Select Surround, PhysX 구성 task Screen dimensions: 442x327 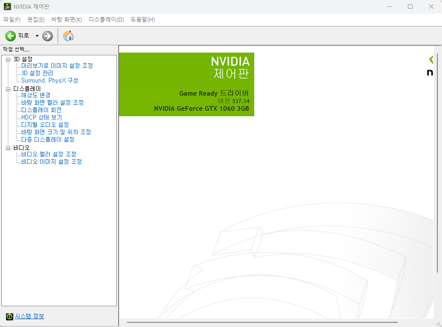(50, 80)
